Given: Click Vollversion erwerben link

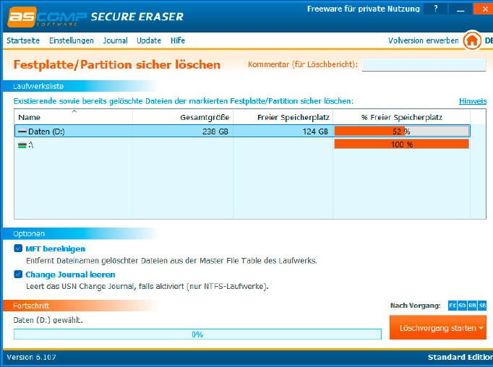Looking at the screenshot, I should pos(423,40).
